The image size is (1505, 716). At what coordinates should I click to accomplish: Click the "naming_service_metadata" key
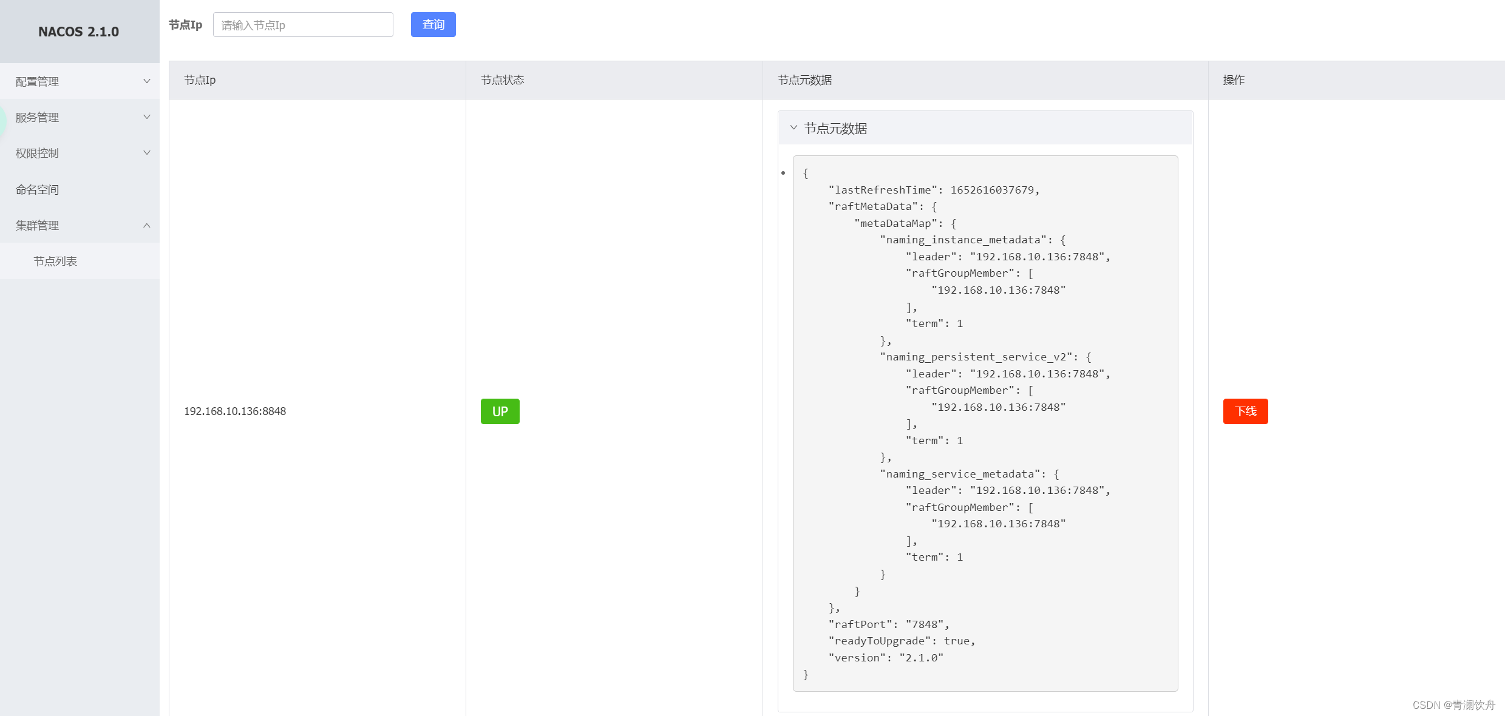point(960,474)
